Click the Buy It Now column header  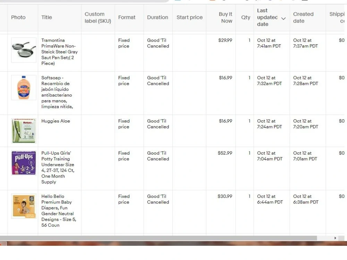click(226, 17)
